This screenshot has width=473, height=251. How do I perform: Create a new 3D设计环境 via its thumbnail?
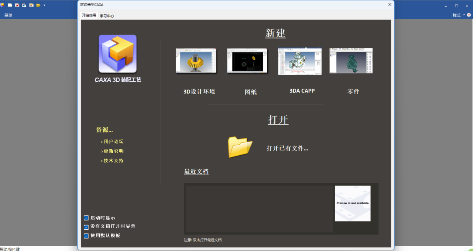tap(196, 61)
